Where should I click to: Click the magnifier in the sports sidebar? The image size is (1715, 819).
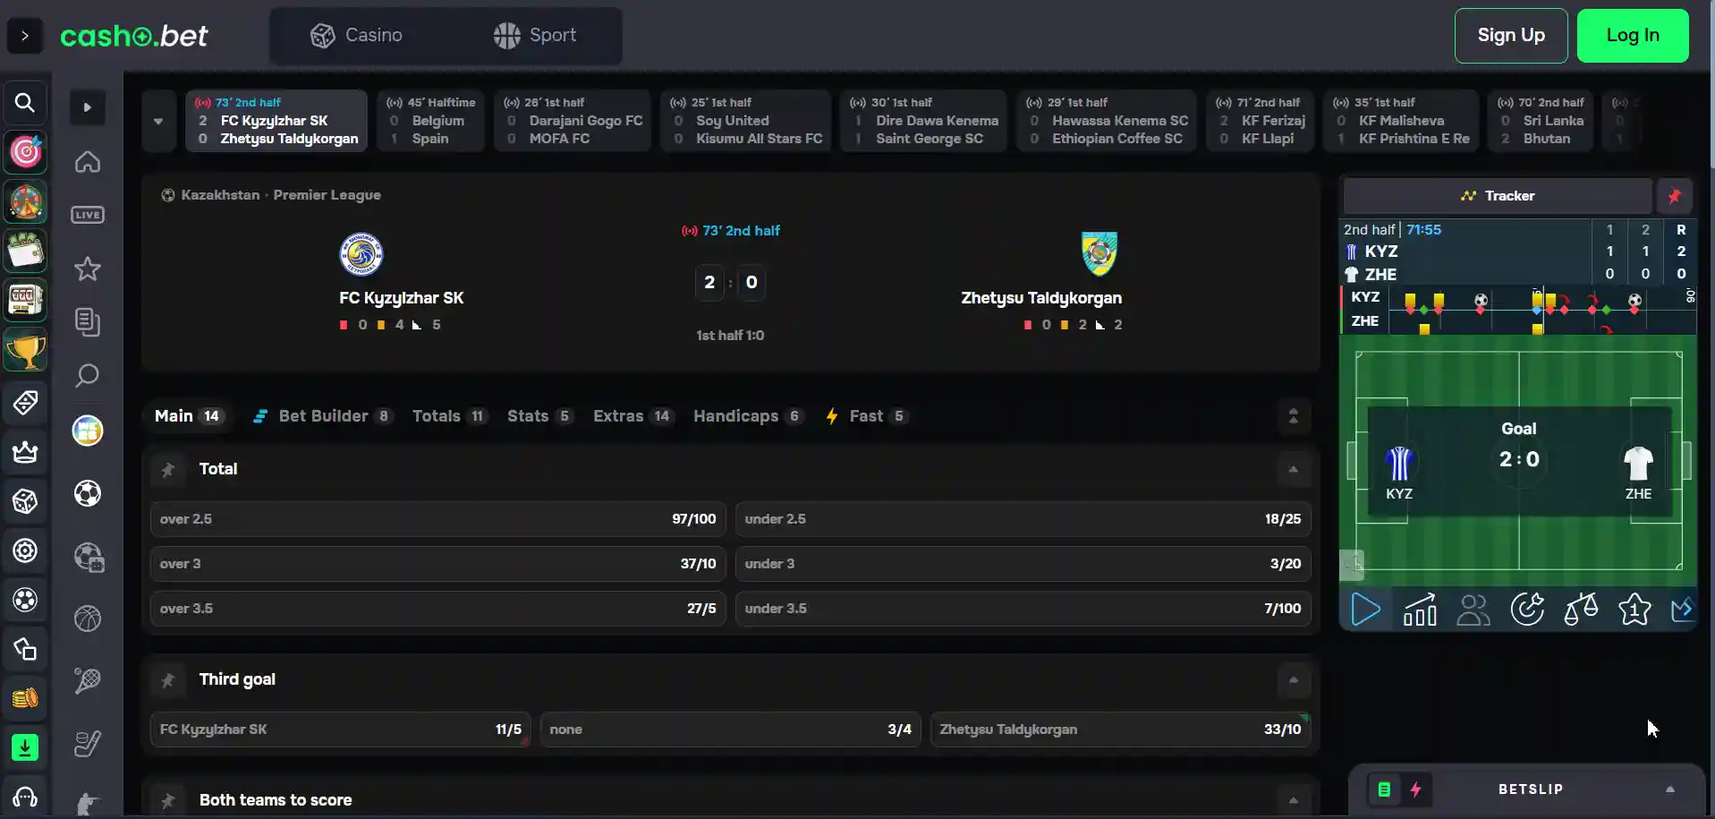(88, 375)
